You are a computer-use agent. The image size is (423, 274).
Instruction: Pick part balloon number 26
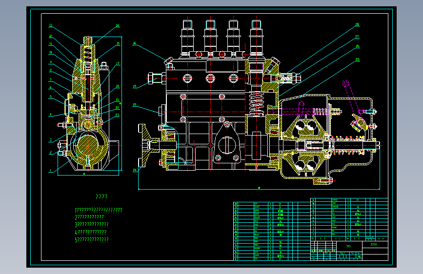click(358, 46)
